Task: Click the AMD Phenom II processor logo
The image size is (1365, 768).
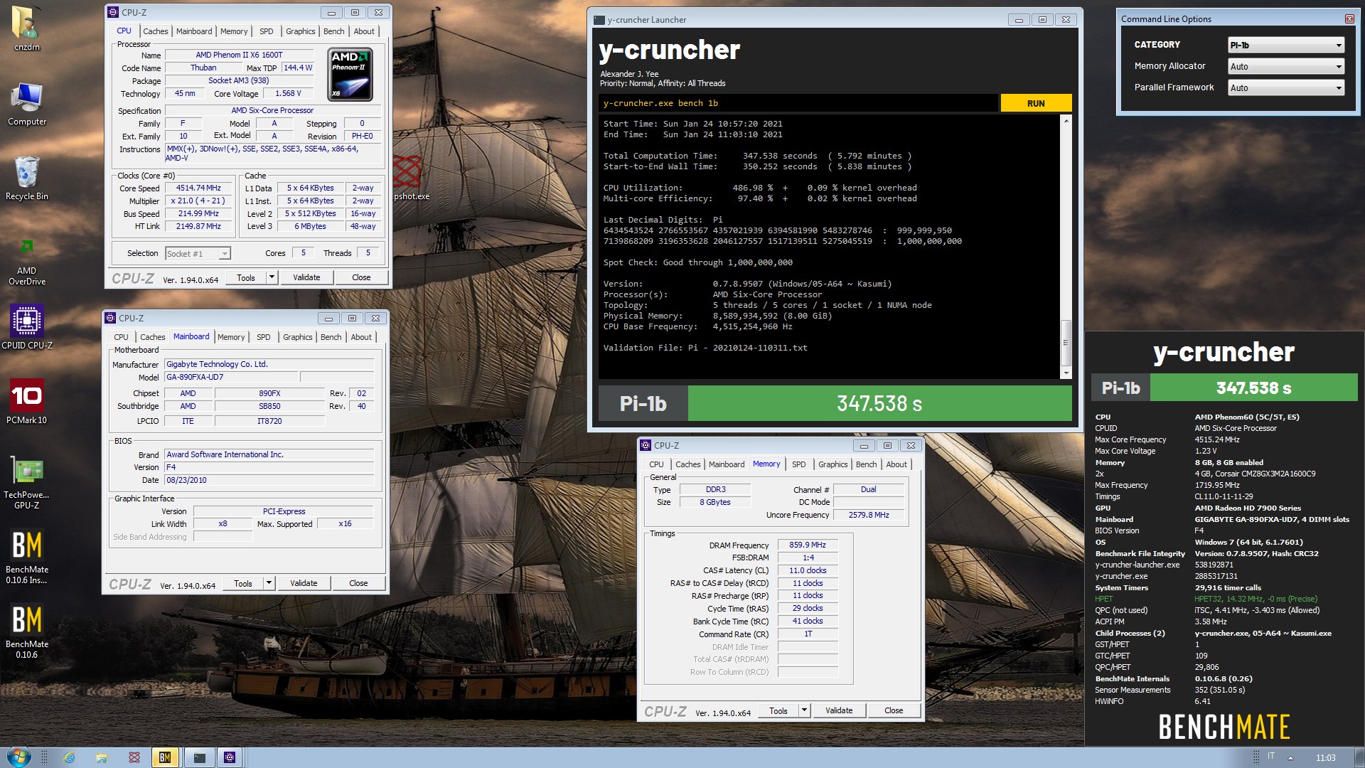Action: pos(350,74)
